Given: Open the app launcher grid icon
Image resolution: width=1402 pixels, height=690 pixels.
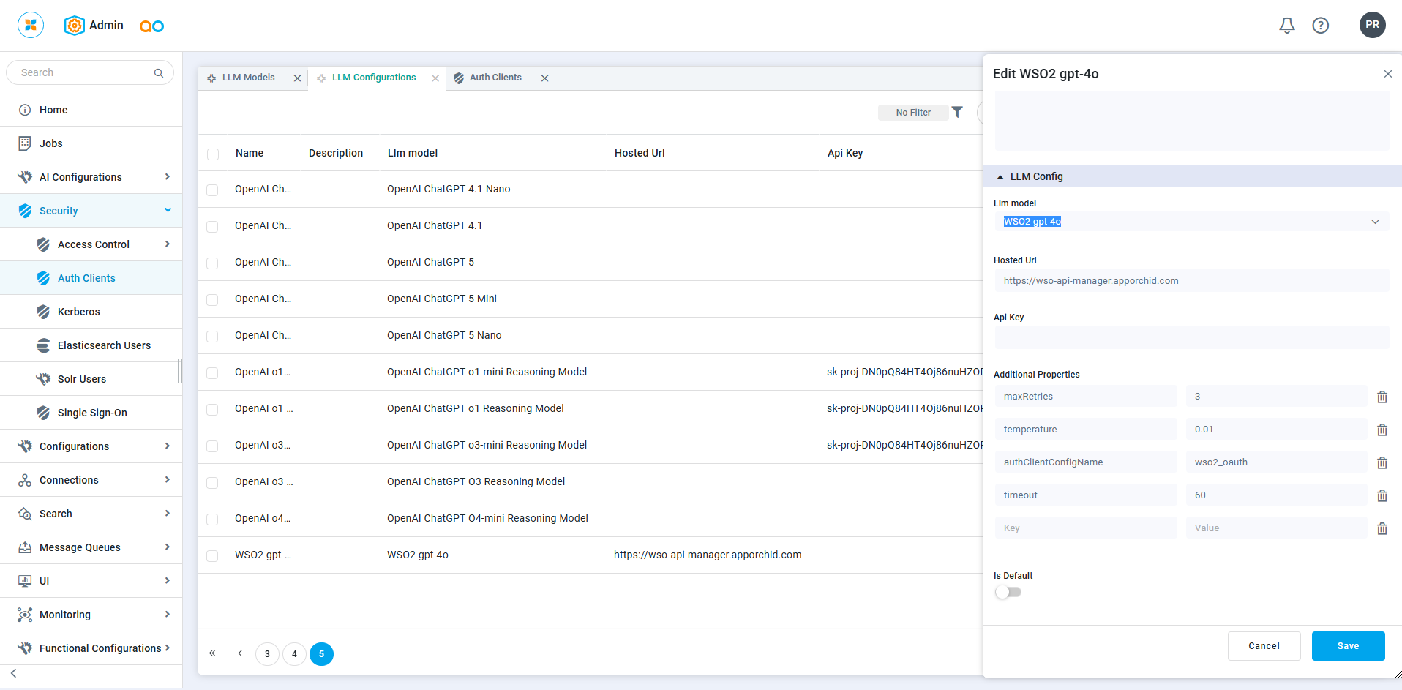Looking at the screenshot, I should pos(31,25).
